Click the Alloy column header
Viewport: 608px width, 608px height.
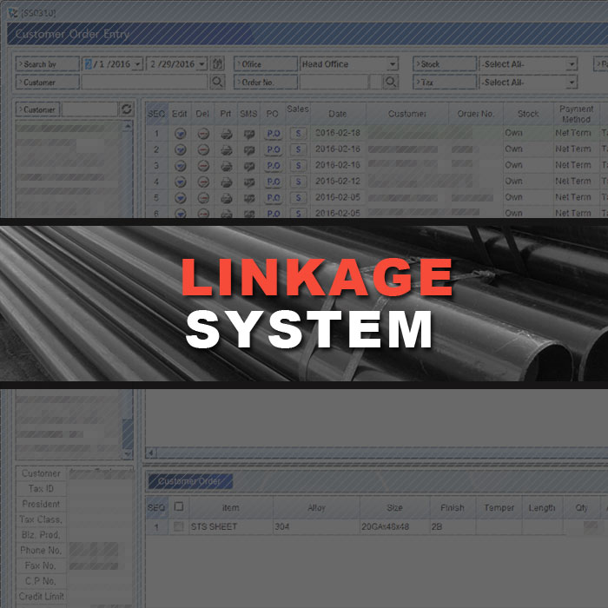pos(316,507)
